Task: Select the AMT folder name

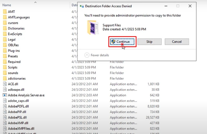Action: (x=11, y=12)
